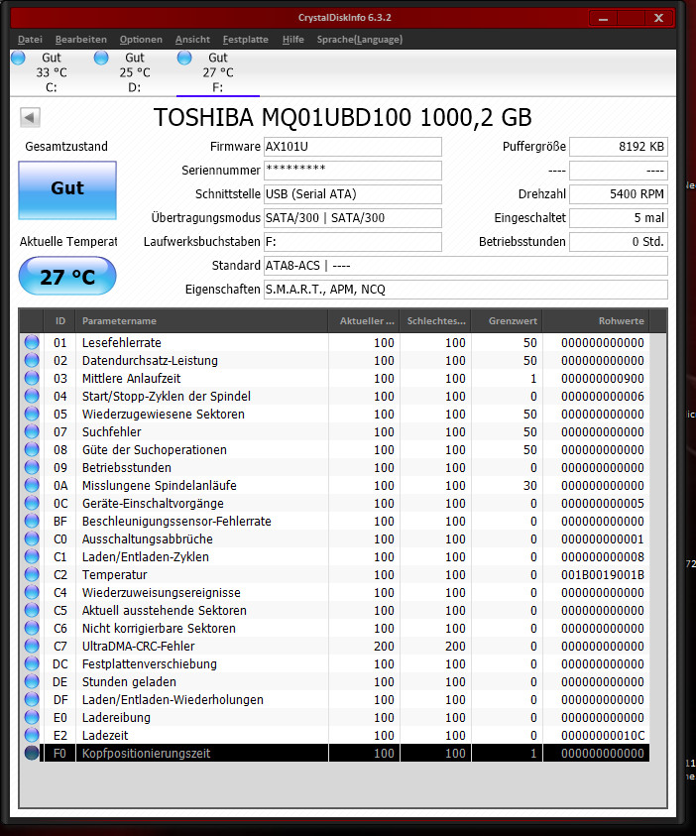The image size is (696, 836).
Task: Click status icon of Nicht korrigierbare Sektoren
Action: [x=32, y=628]
